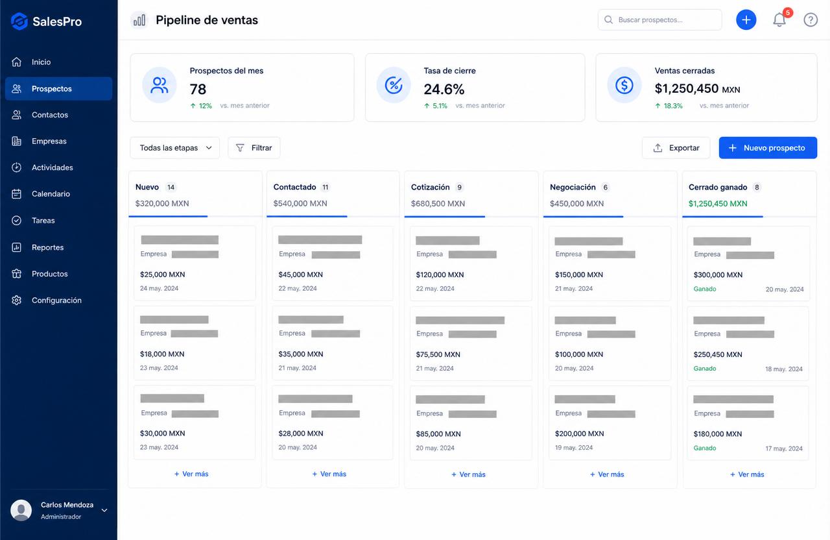Click the Tasa de cierre percent icon

pos(394,85)
